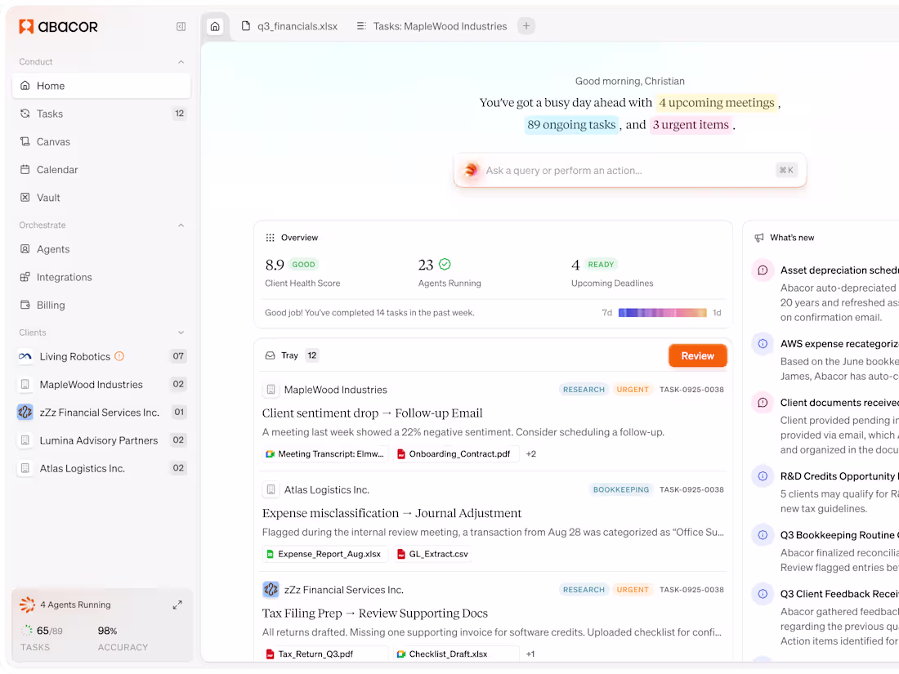Viewport: 899px width, 674px height.
Task: Open Canvas in the sidebar
Action: (101, 141)
